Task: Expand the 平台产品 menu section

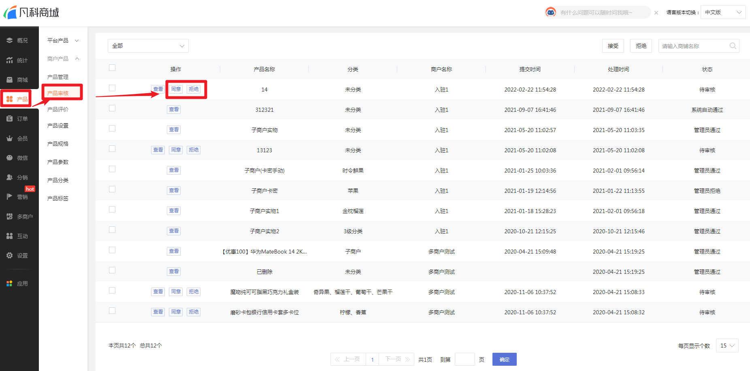Action: pos(63,41)
